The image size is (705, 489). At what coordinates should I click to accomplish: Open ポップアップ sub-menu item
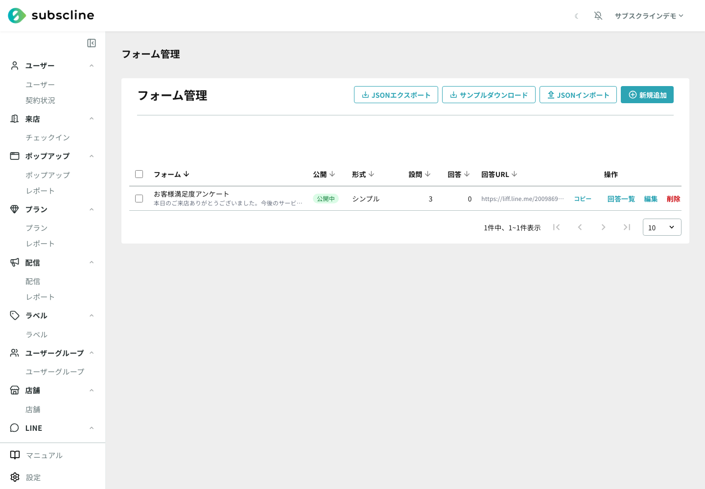pos(47,175)
